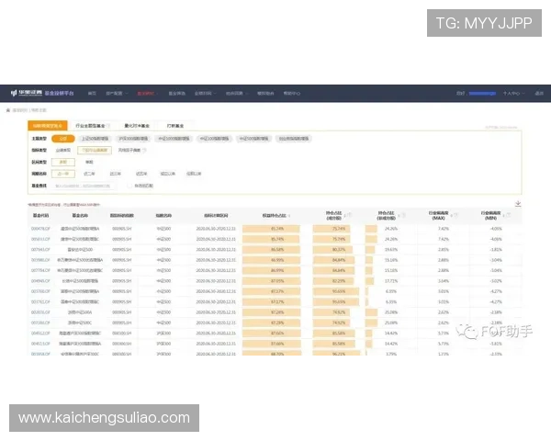Open the 个人中心 dropdown at top right
This screenshot has height=441, width=551.
(512, 94)
